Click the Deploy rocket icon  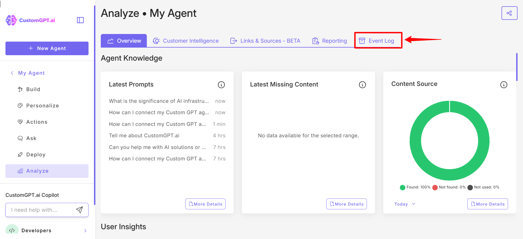[x=20, y=154]
